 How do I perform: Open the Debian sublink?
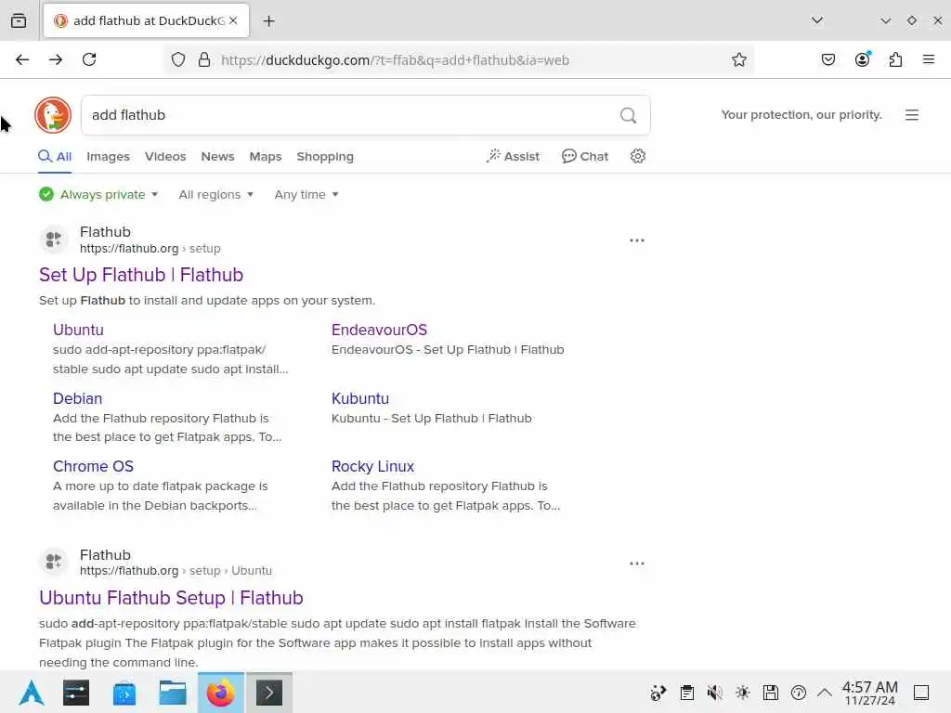point(78,398)
